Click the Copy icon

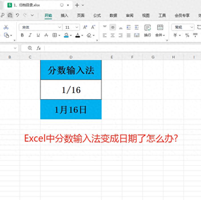(6, 35)
